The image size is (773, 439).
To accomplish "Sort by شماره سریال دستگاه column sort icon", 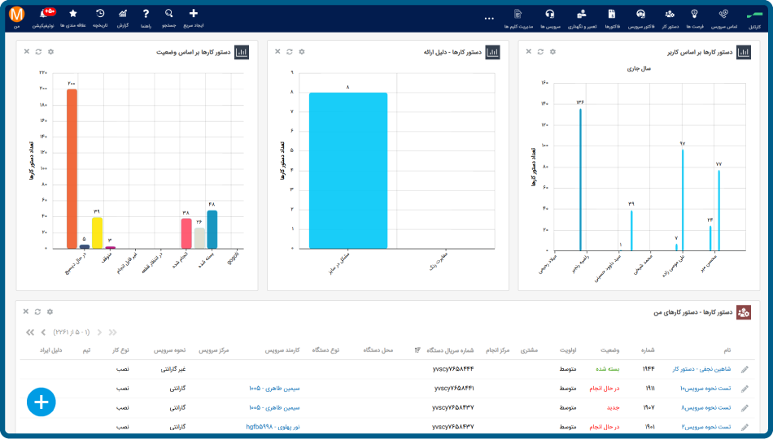I will click(x=417, y=350).
